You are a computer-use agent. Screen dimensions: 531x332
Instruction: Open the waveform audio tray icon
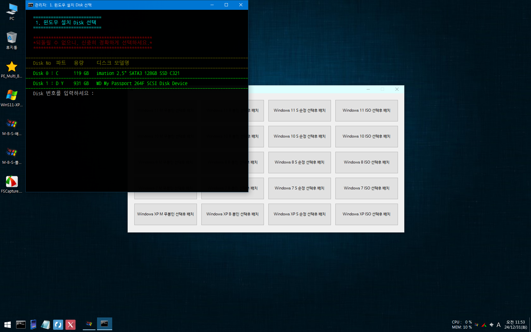click(x=491, y=325)
